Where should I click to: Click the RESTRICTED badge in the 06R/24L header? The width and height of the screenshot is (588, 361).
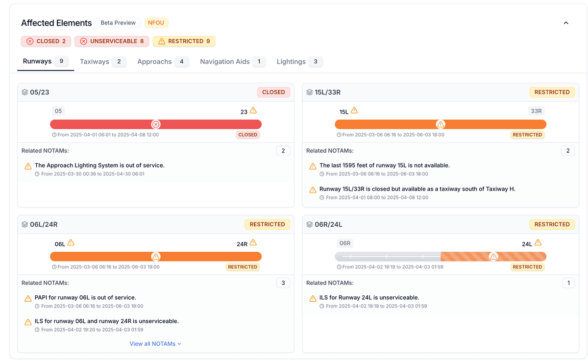pyautogui.click(x=552, y=224)
